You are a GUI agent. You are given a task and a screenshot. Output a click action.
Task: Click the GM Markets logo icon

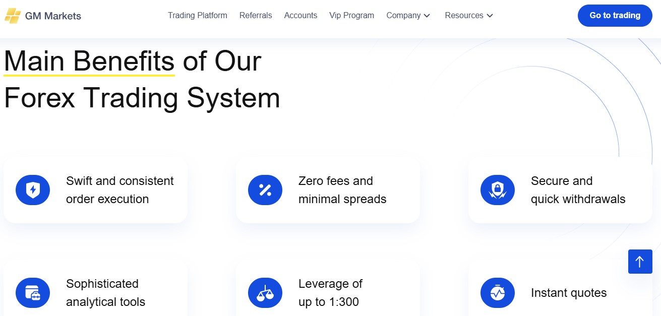[x=13, y=16]
